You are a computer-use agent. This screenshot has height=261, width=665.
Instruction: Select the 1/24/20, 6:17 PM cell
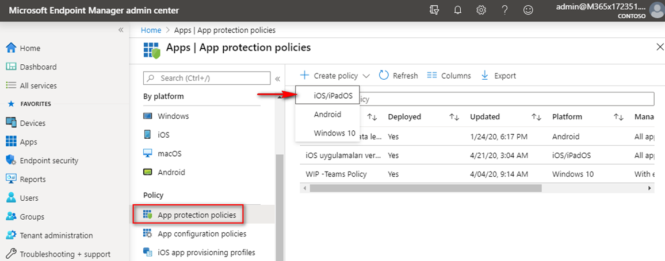pyautogui.click(x=499, y=137)
